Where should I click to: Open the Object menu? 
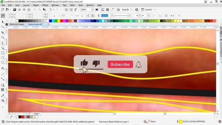(36, 5)
